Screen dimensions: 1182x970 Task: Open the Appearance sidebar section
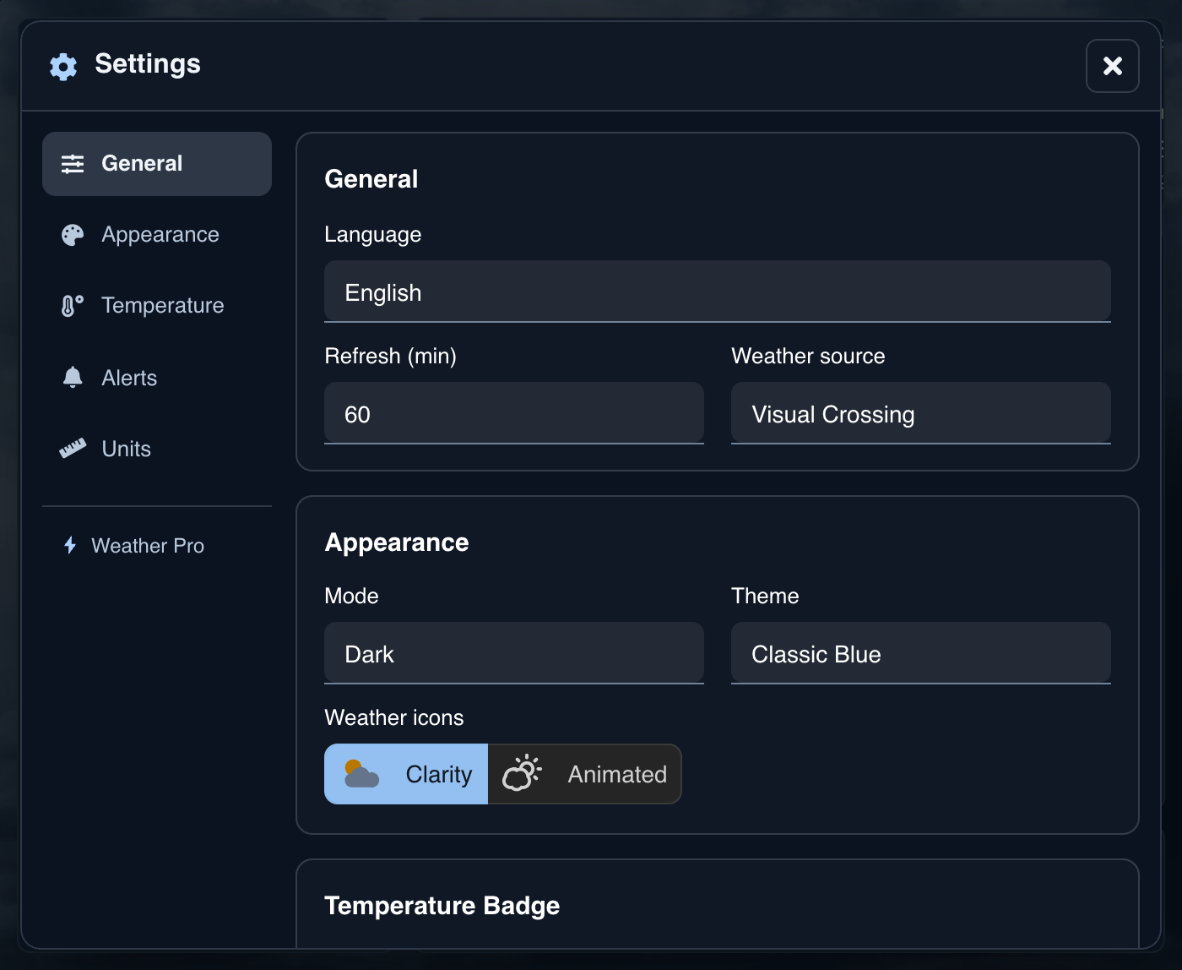157,235
